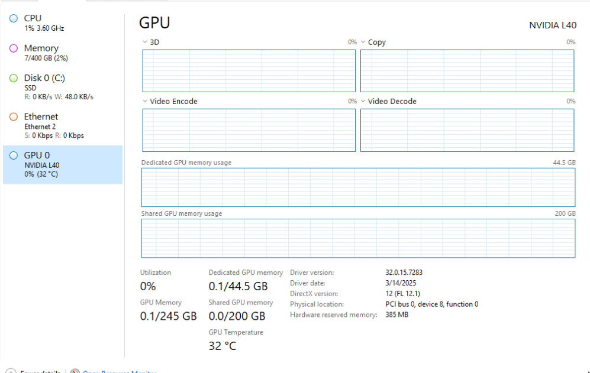Open the 3D engine dropdown chevron
This screenshot has width=590, height=373.
(x=145, y=43)
